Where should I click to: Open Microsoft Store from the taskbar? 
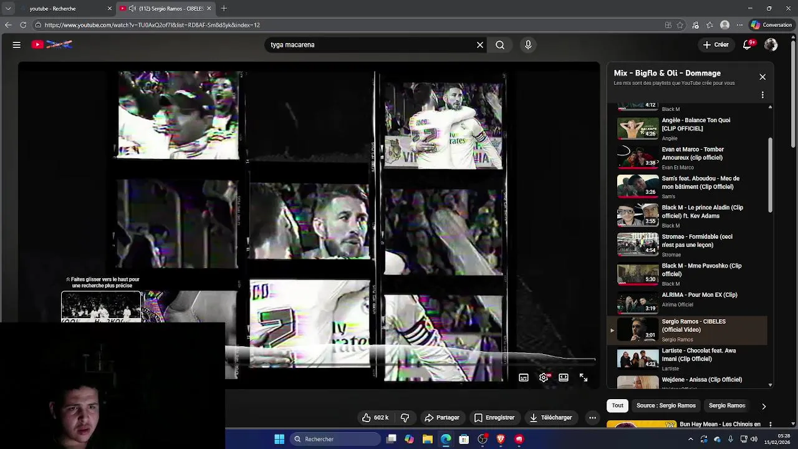point(464,439)
